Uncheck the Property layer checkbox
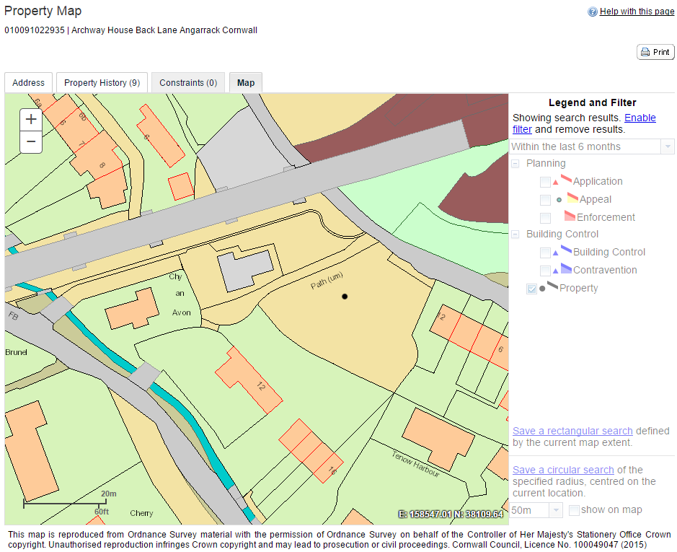The image size is (677, 552). tap(532, 289)
